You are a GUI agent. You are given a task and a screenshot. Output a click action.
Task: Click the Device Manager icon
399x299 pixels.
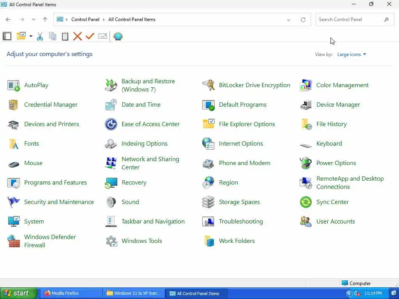(x=306, y=105)
